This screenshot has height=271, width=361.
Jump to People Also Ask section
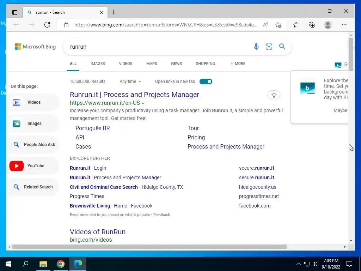click(x=33, y=145)
